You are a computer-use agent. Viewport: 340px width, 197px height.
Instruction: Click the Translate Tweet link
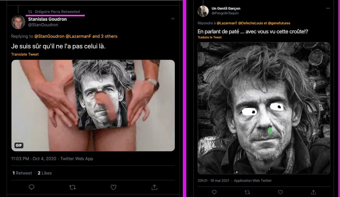[25, 54]
